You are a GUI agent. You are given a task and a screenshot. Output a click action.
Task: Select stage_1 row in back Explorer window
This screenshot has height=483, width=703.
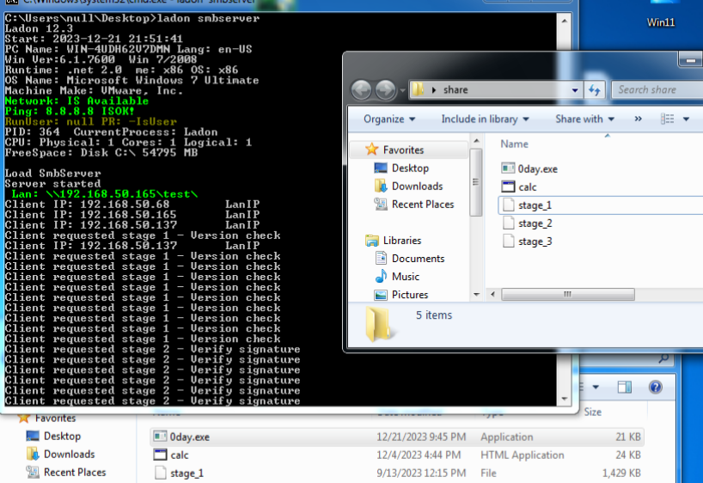pyautogui.click(x=397, y=474)
